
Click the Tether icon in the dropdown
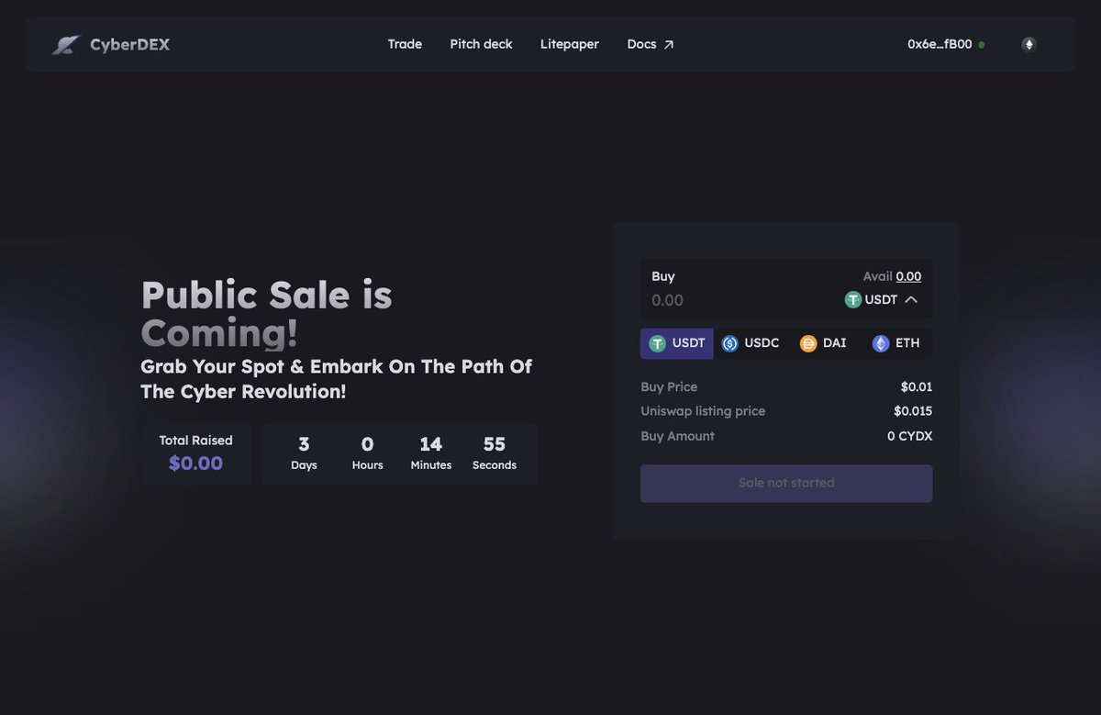(x=853, y=299)
